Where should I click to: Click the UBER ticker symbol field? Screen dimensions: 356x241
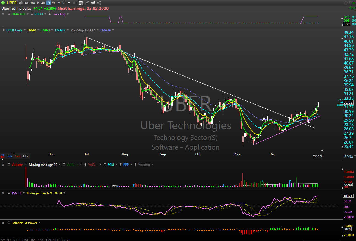12,3
